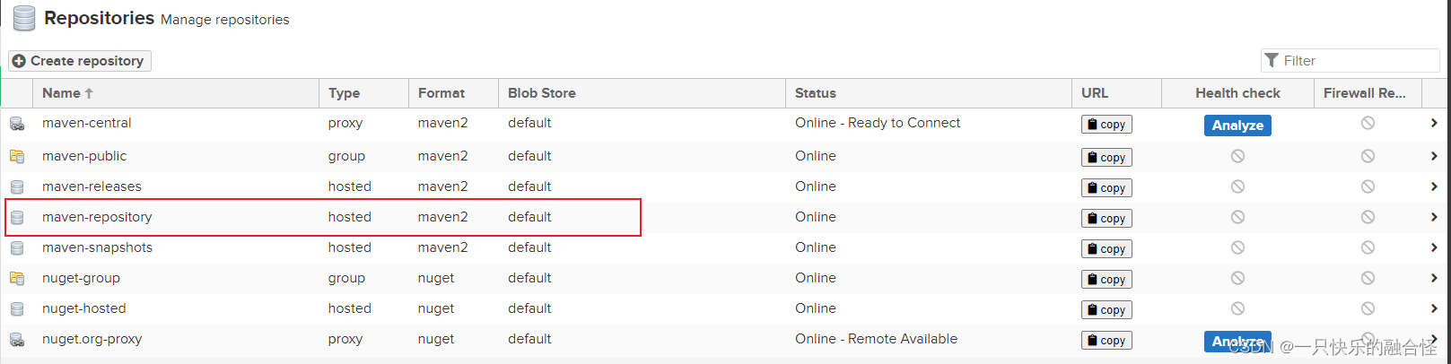Select the nuget.org-proxy name text
The image size is (1451, 364).
[92, 339]
